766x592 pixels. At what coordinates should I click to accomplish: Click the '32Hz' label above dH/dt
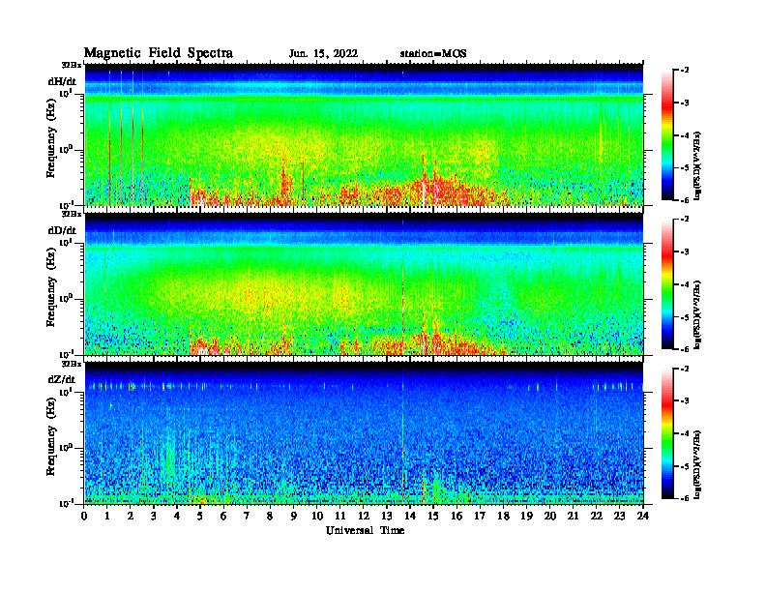(x=72, y=65)
